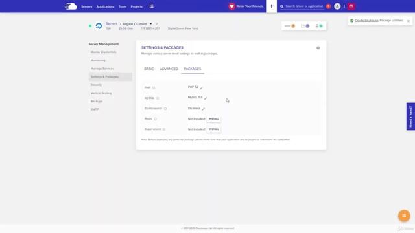Click the DigitalOcean (New York) location text
Viewport: 415px width, 233px height.
[183, 28]
